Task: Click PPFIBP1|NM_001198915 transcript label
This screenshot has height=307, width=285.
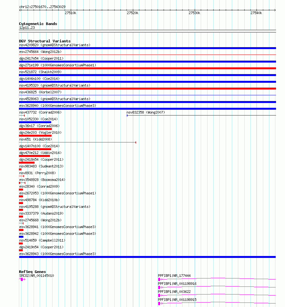Action: pos(177,300)
